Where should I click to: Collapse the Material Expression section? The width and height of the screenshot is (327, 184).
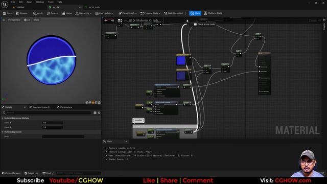coord(3,132)
